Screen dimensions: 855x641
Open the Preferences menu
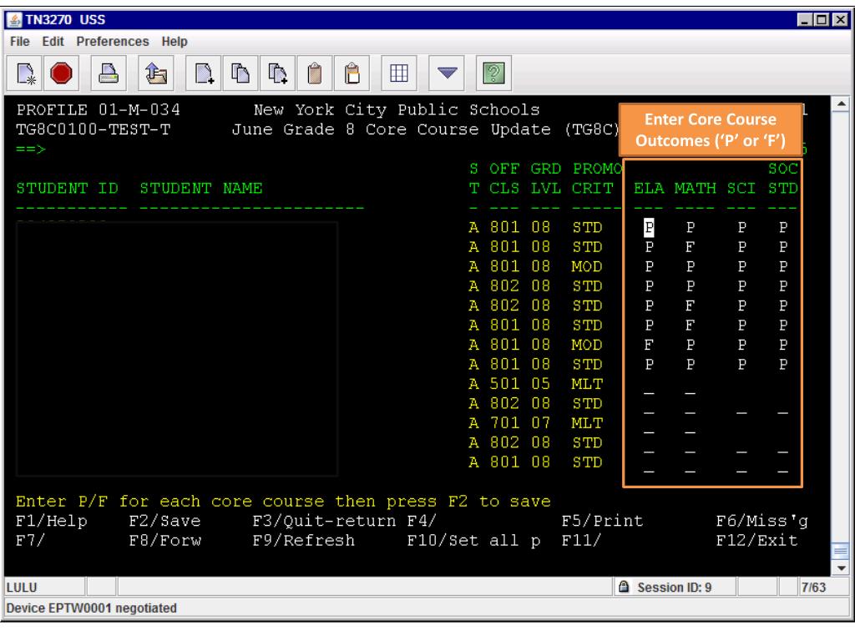click(x=113, y=42)
